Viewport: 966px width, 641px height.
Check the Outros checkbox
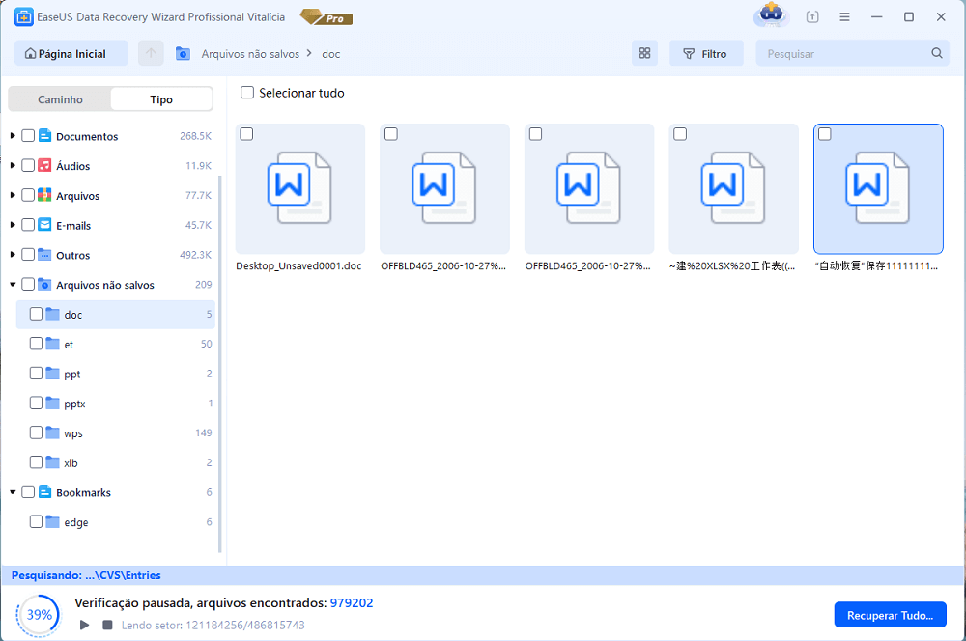pos(28,254)
